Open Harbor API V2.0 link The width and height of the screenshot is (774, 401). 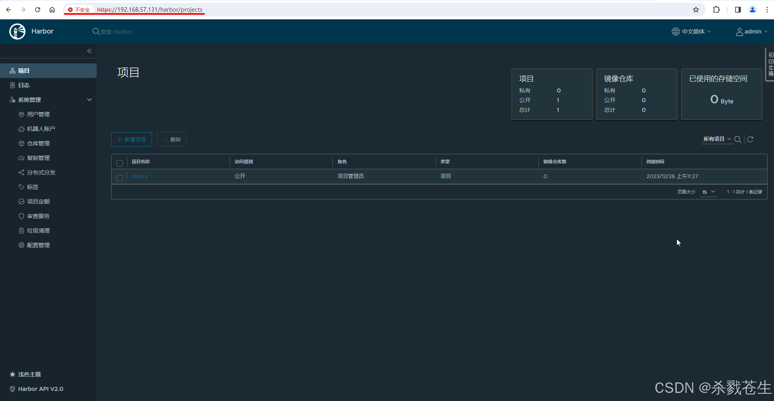point(36,389)
